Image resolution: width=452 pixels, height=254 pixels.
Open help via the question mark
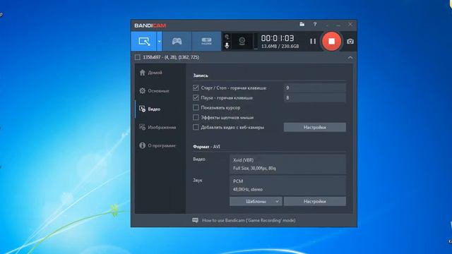[x=315, y=25]
